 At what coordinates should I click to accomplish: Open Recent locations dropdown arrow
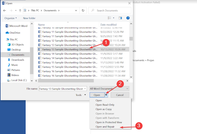[16, 11]
